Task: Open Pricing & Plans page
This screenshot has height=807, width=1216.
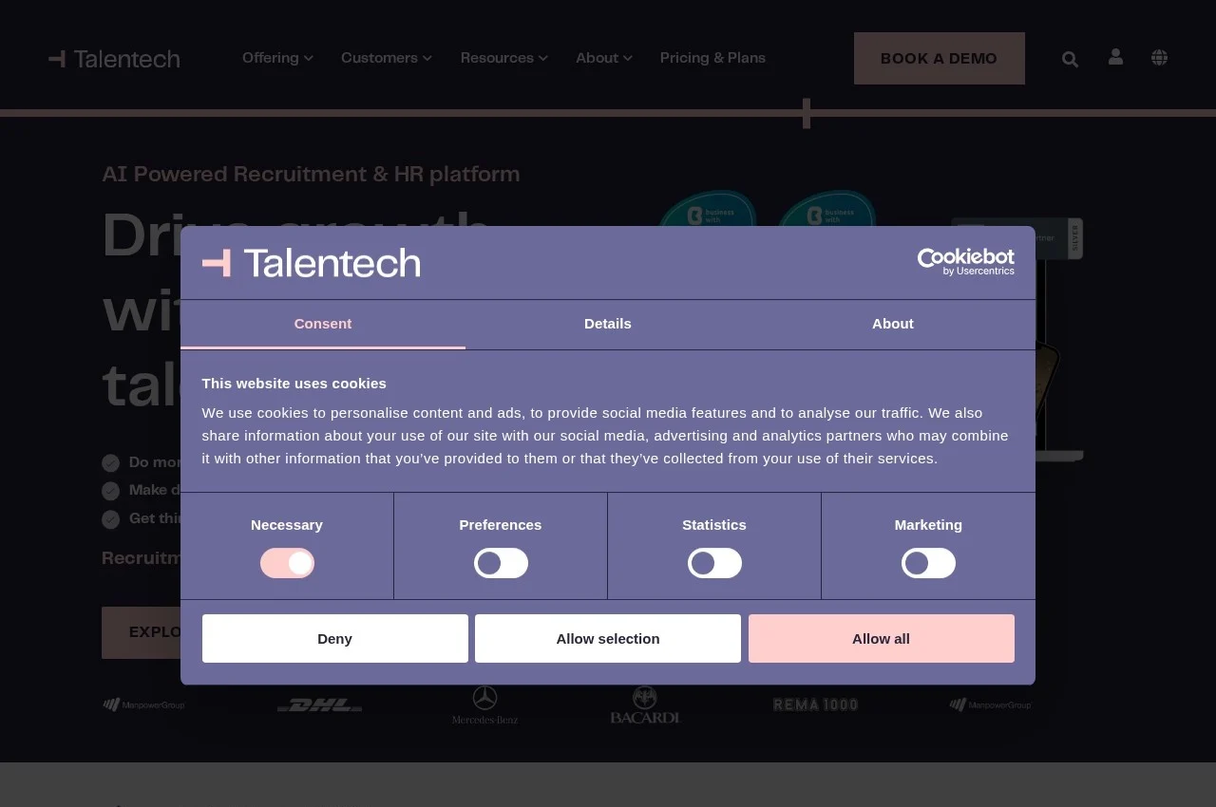Action: (x=712, y=58)
